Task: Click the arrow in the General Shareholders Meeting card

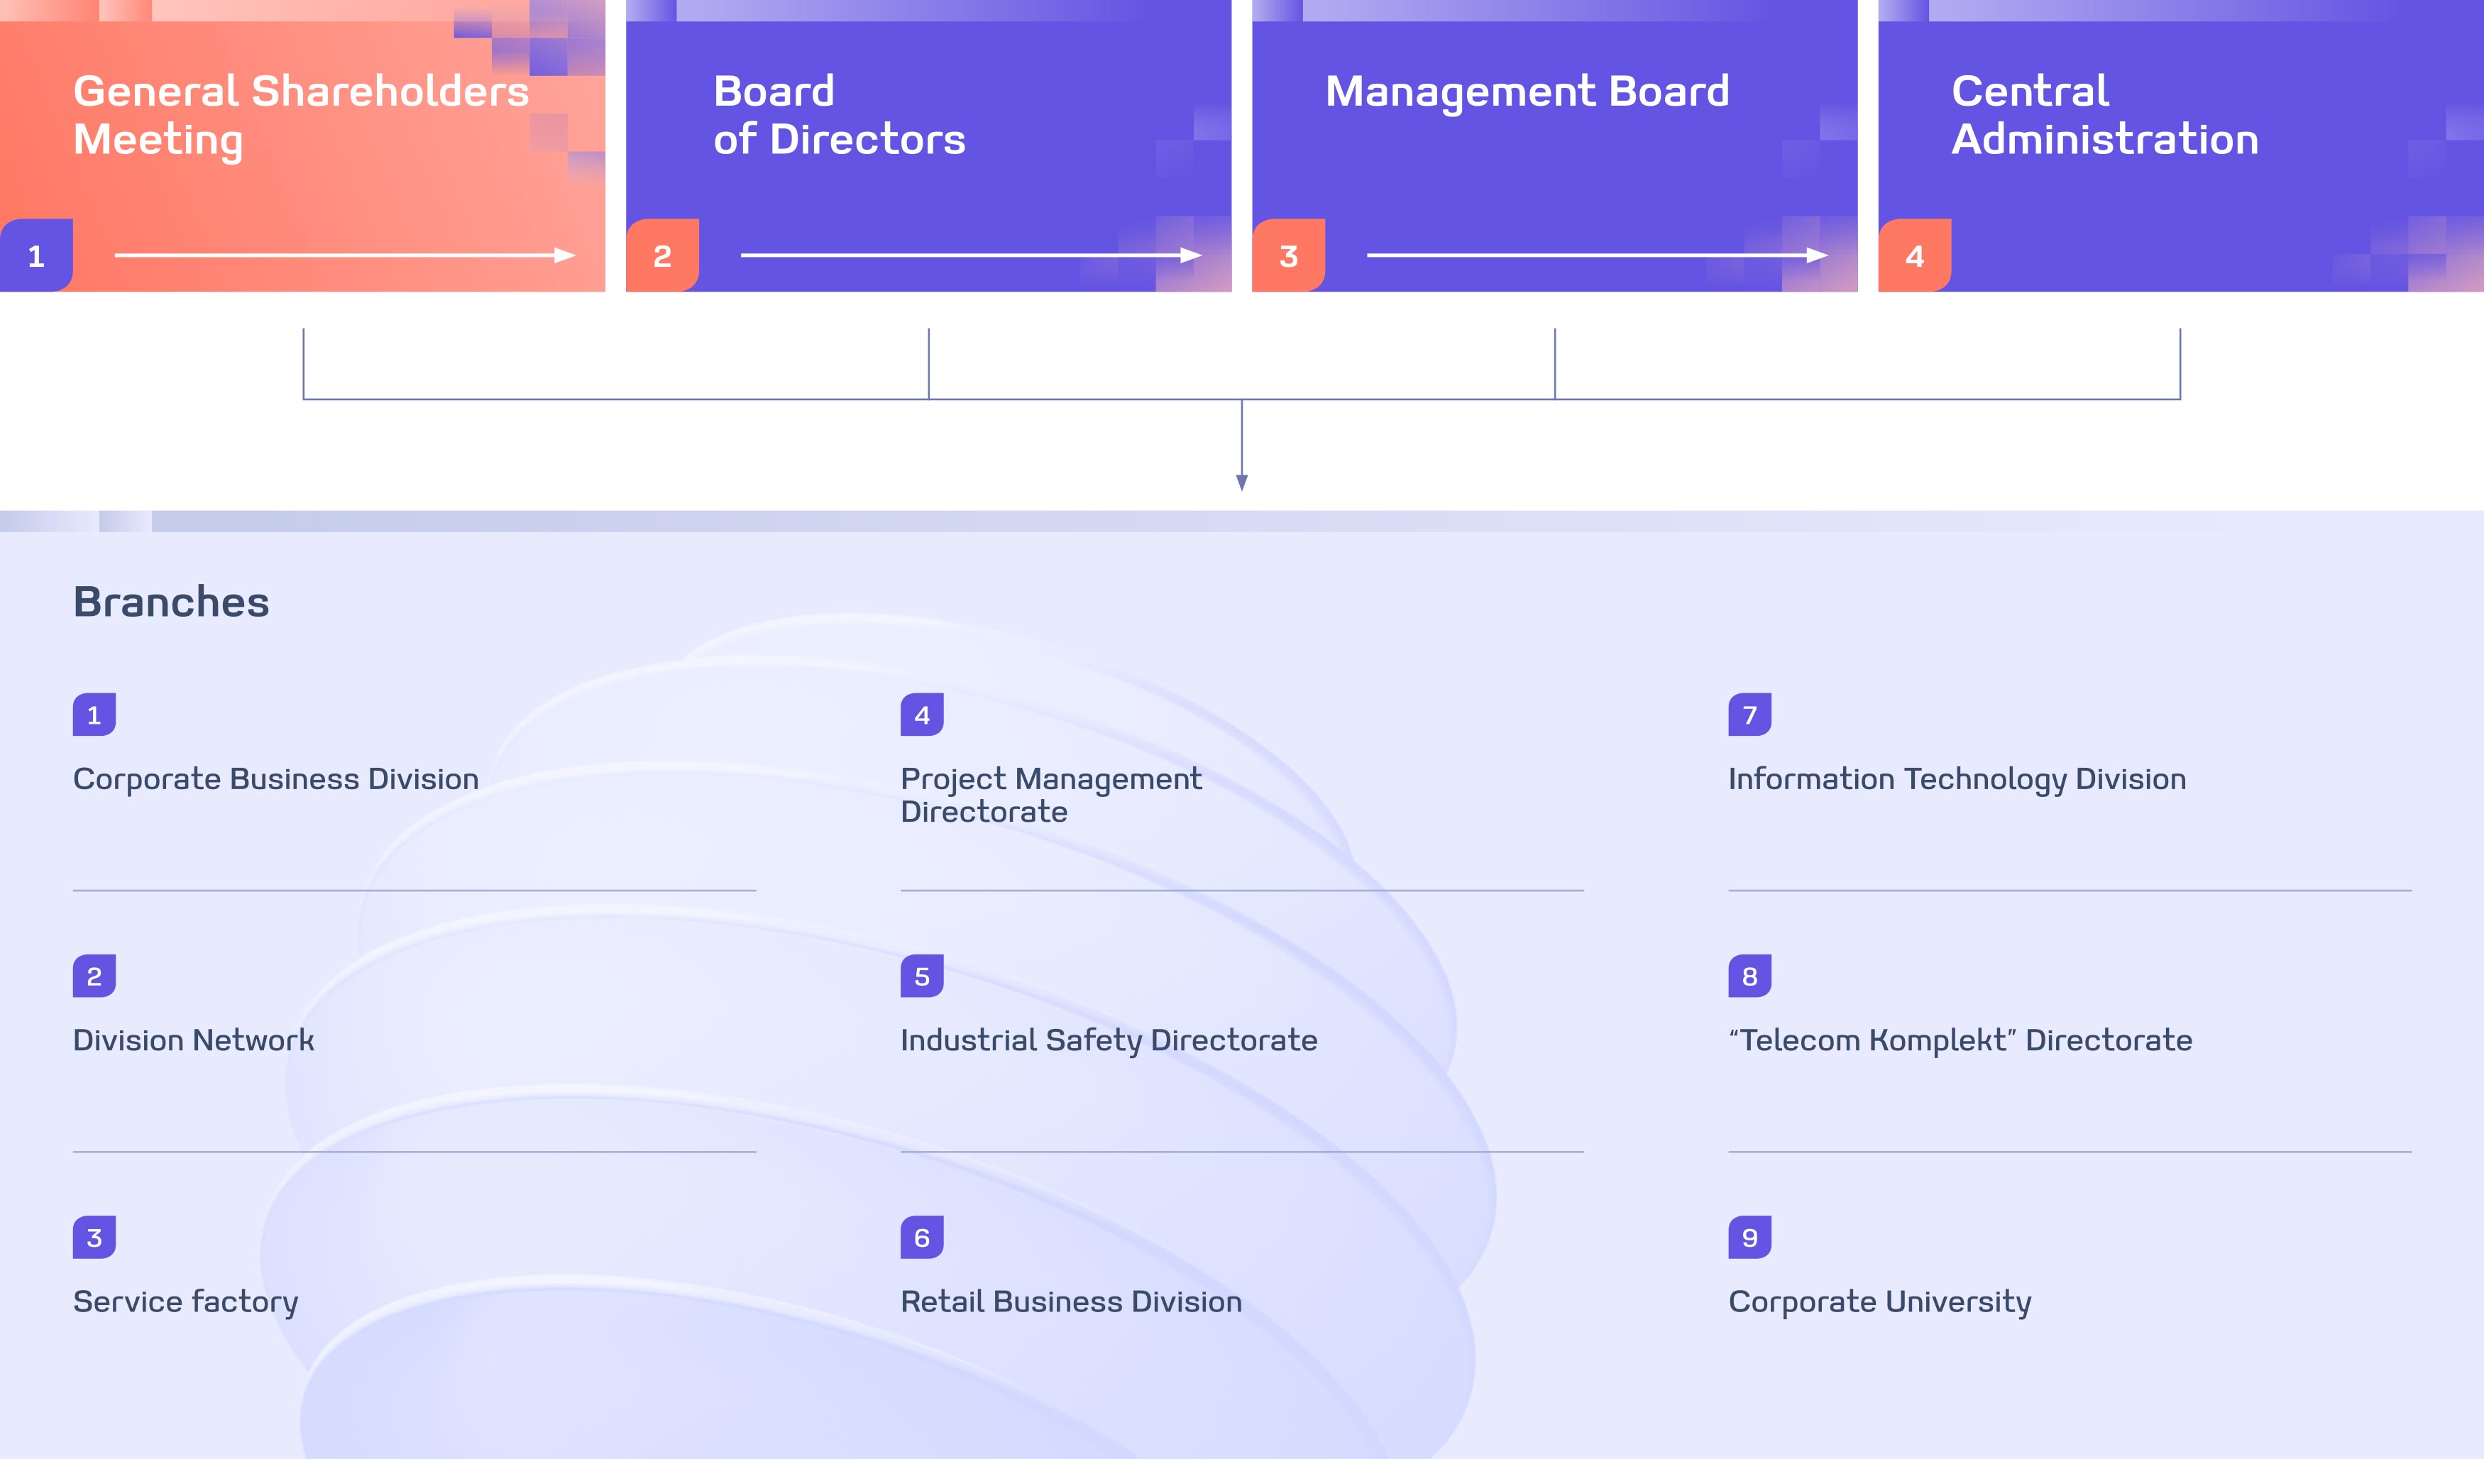Action: pos(345,255)
